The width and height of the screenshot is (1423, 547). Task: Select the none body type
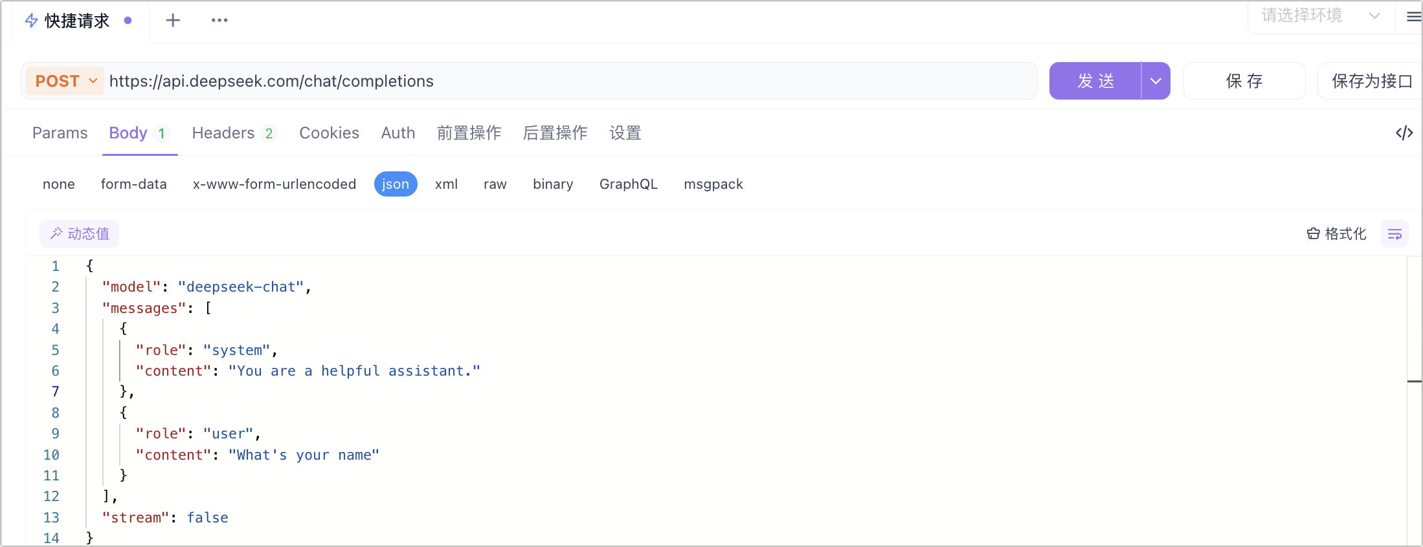coord(59,184)
